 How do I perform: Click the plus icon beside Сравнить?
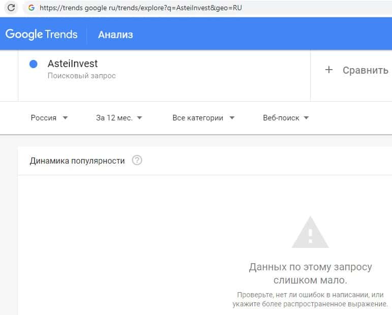(329, 70)
